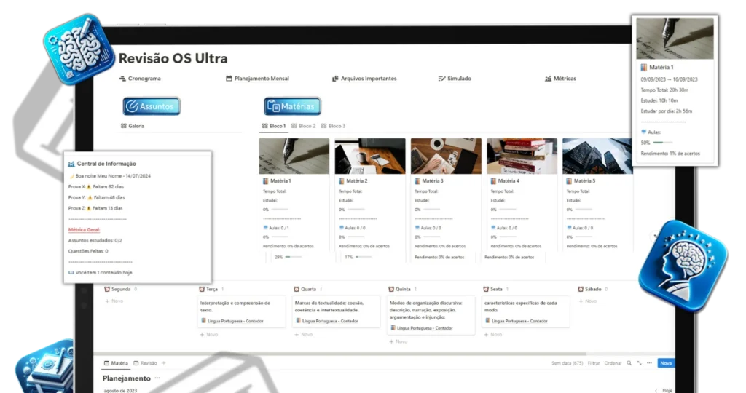Viewport: 746px width, 393px height.
Task: Open the three-dots menu beside Planejamento title
Action: pyautogui.click(x=157, y=378)
